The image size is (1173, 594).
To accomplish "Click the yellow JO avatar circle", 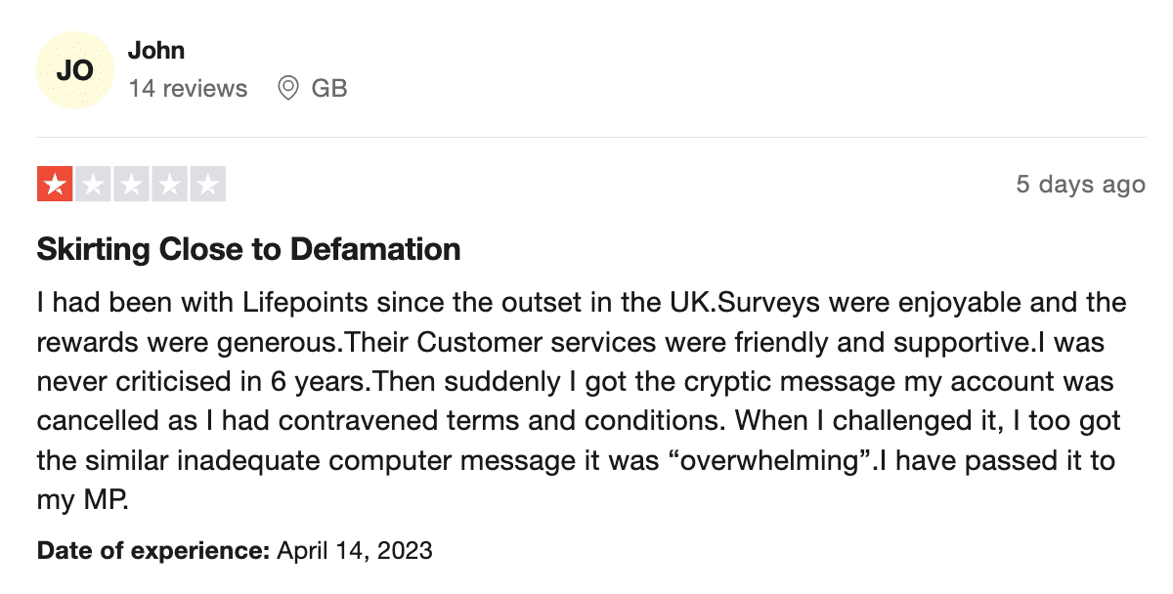I will tap(75, 70).
